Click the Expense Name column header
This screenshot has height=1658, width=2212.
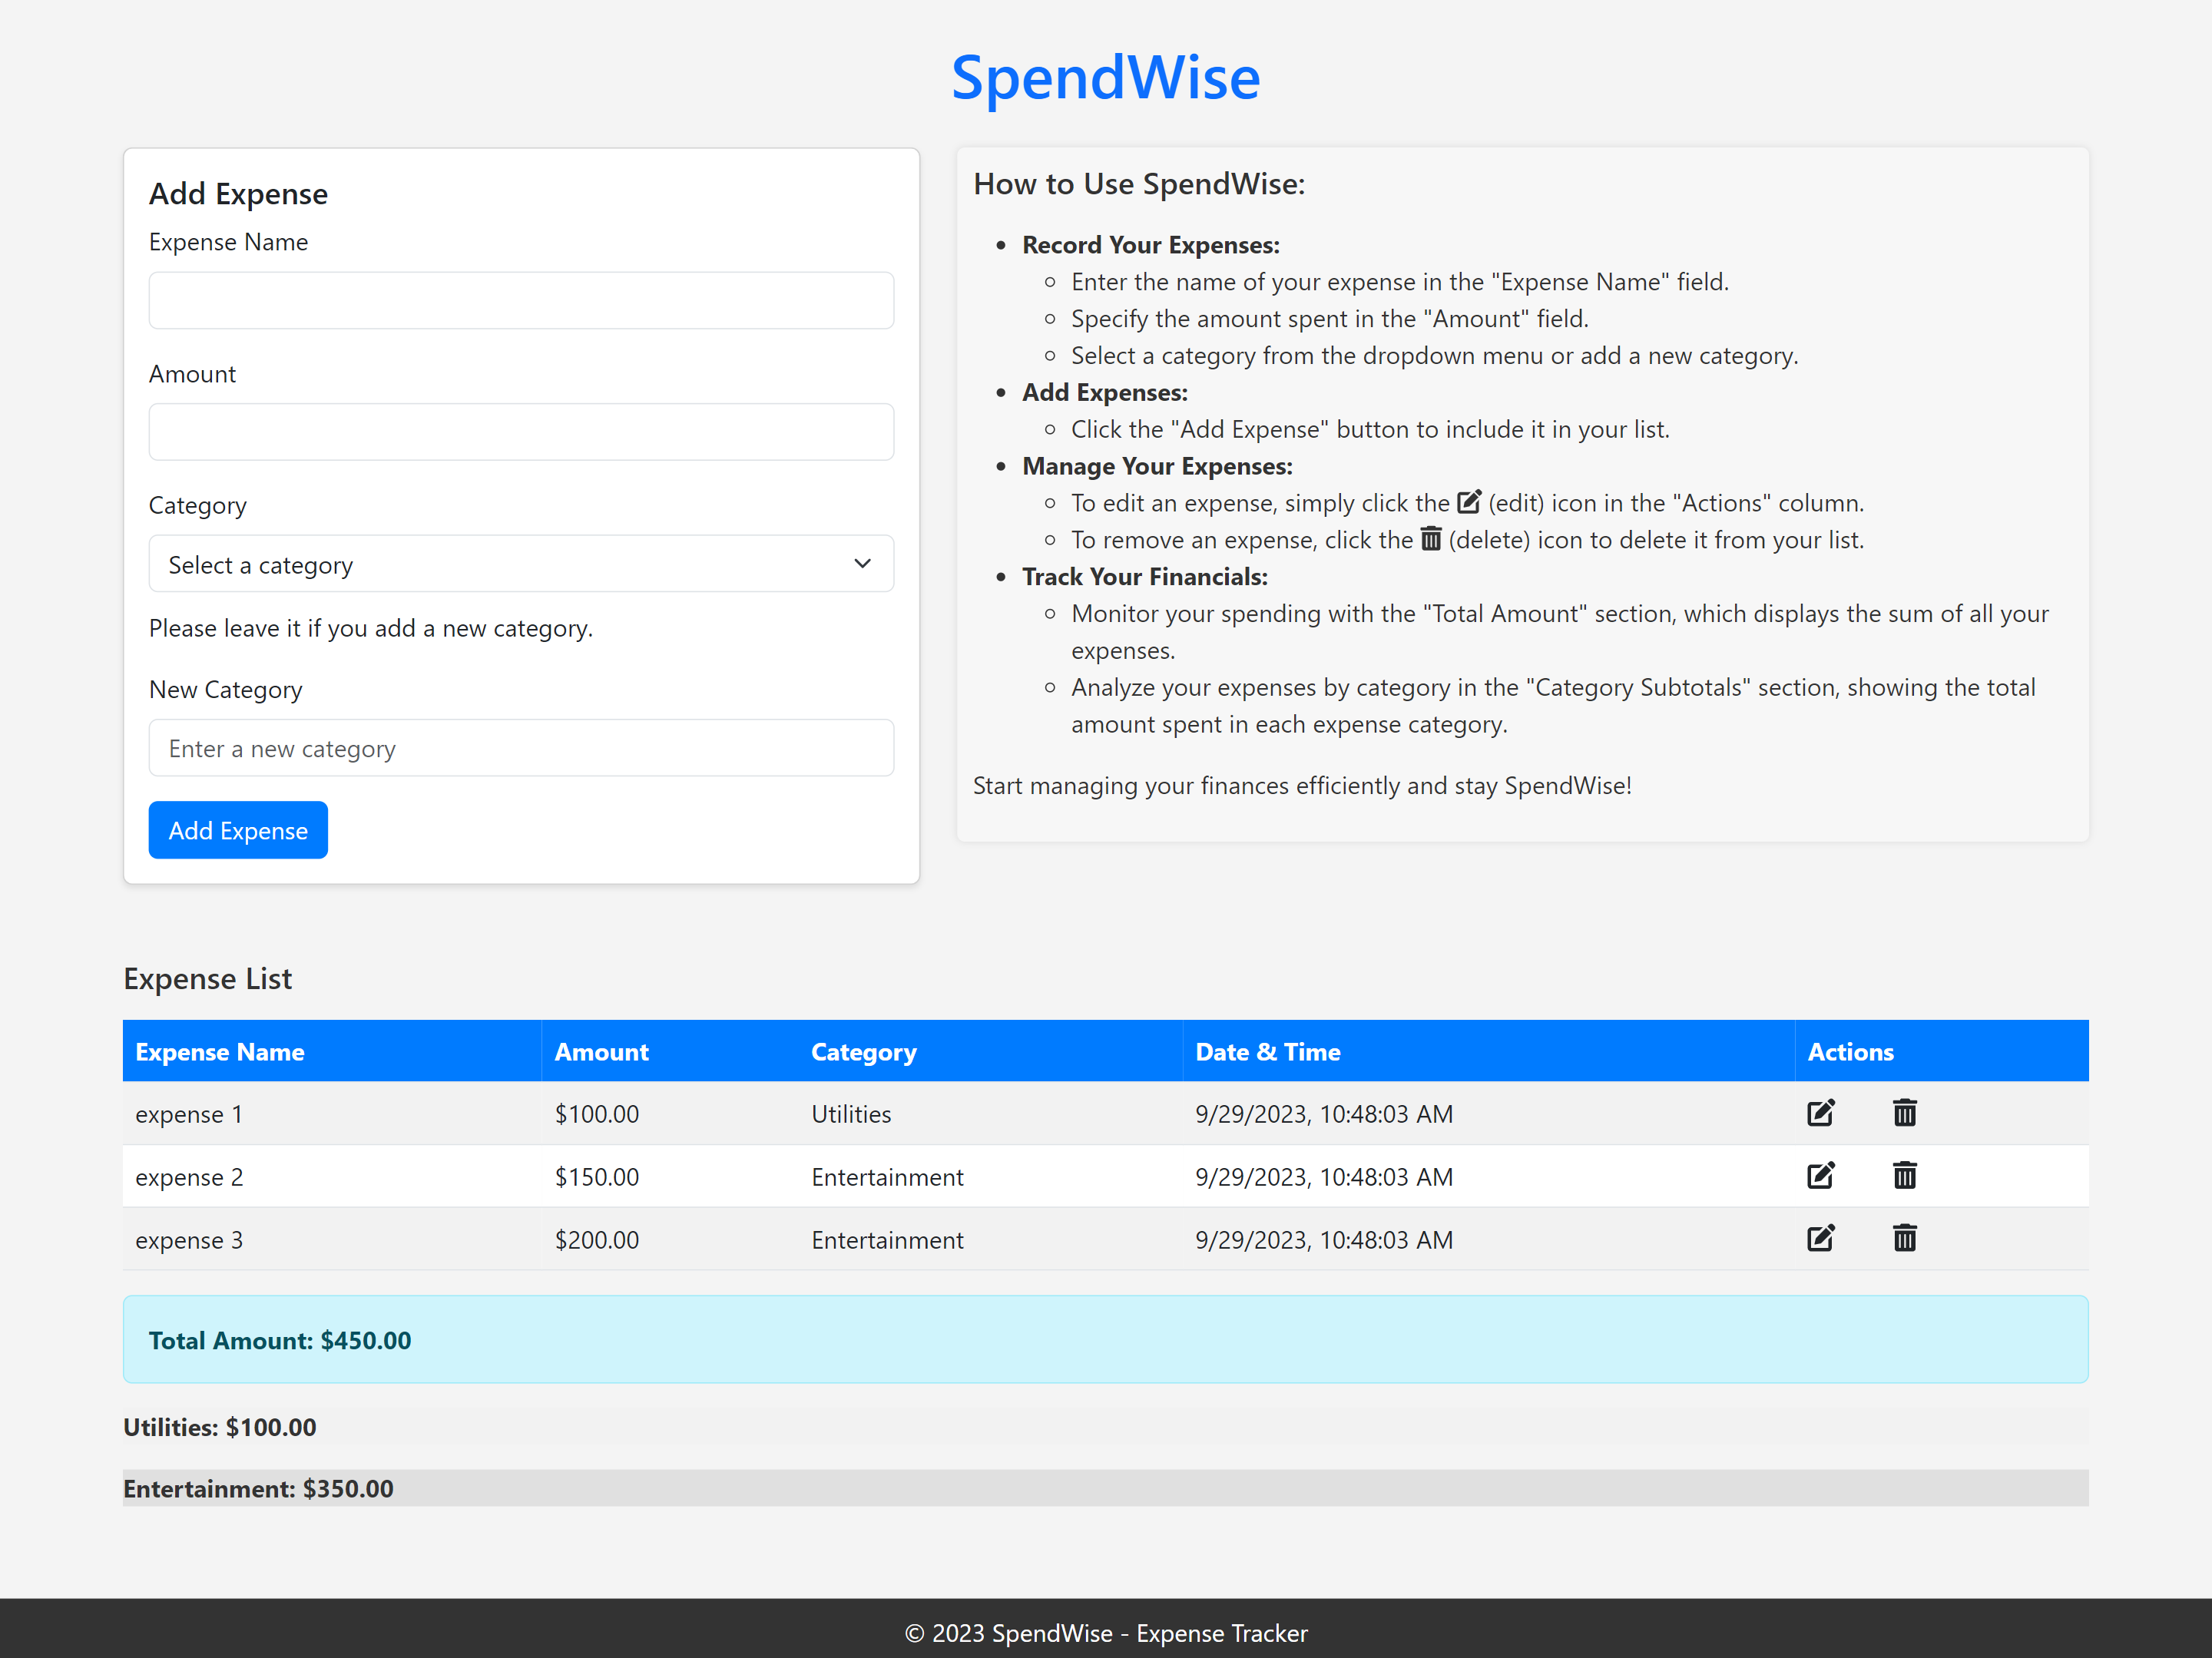pos(220,1051)
